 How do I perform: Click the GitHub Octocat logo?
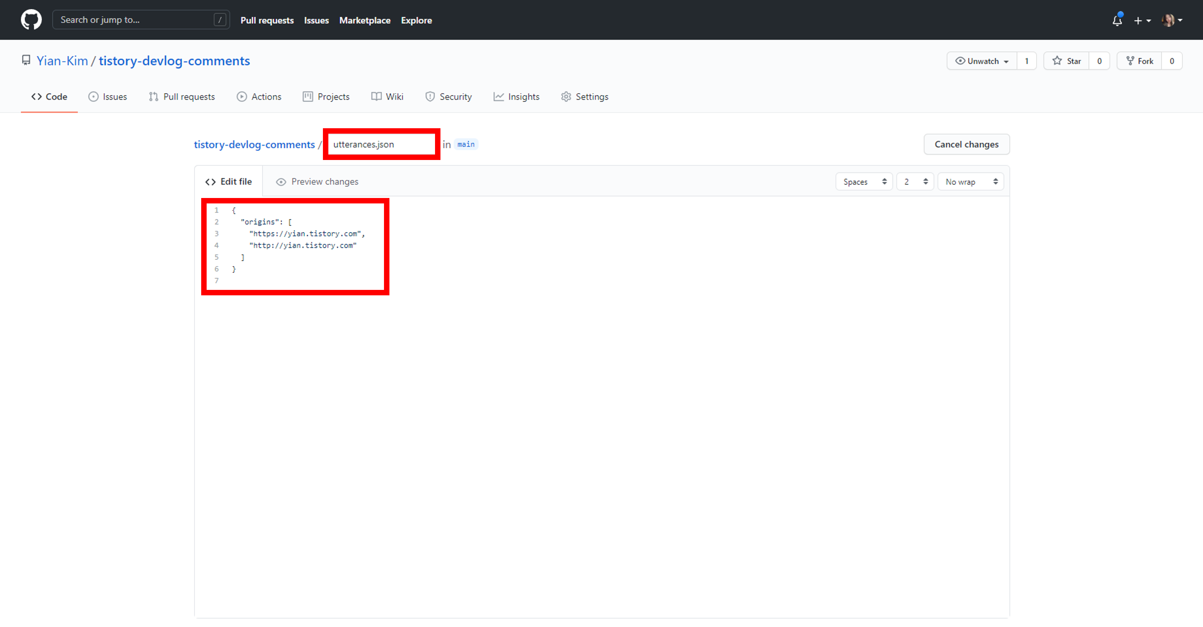click(x=31, y=20)
